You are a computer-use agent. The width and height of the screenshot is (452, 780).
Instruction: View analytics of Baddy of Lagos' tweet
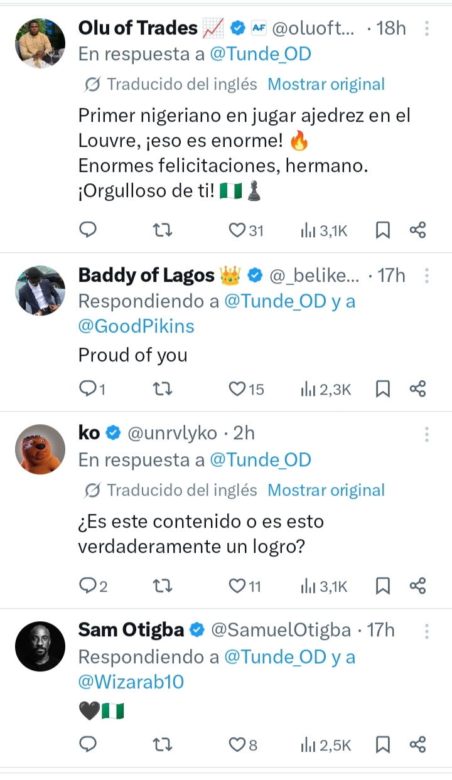pos(326,389)
